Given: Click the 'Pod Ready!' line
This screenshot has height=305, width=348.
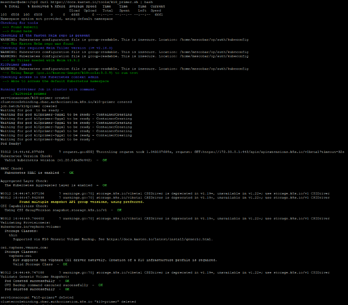Looking at the screenshot, I should pos(10,144).
